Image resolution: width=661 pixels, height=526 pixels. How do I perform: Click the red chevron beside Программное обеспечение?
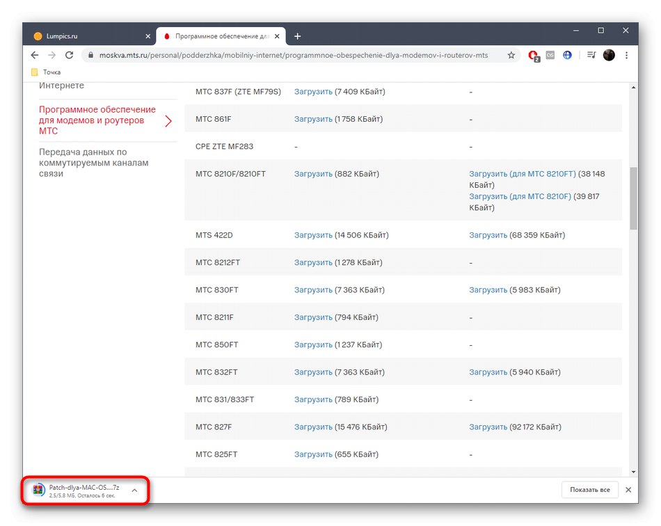pos(168,121)
